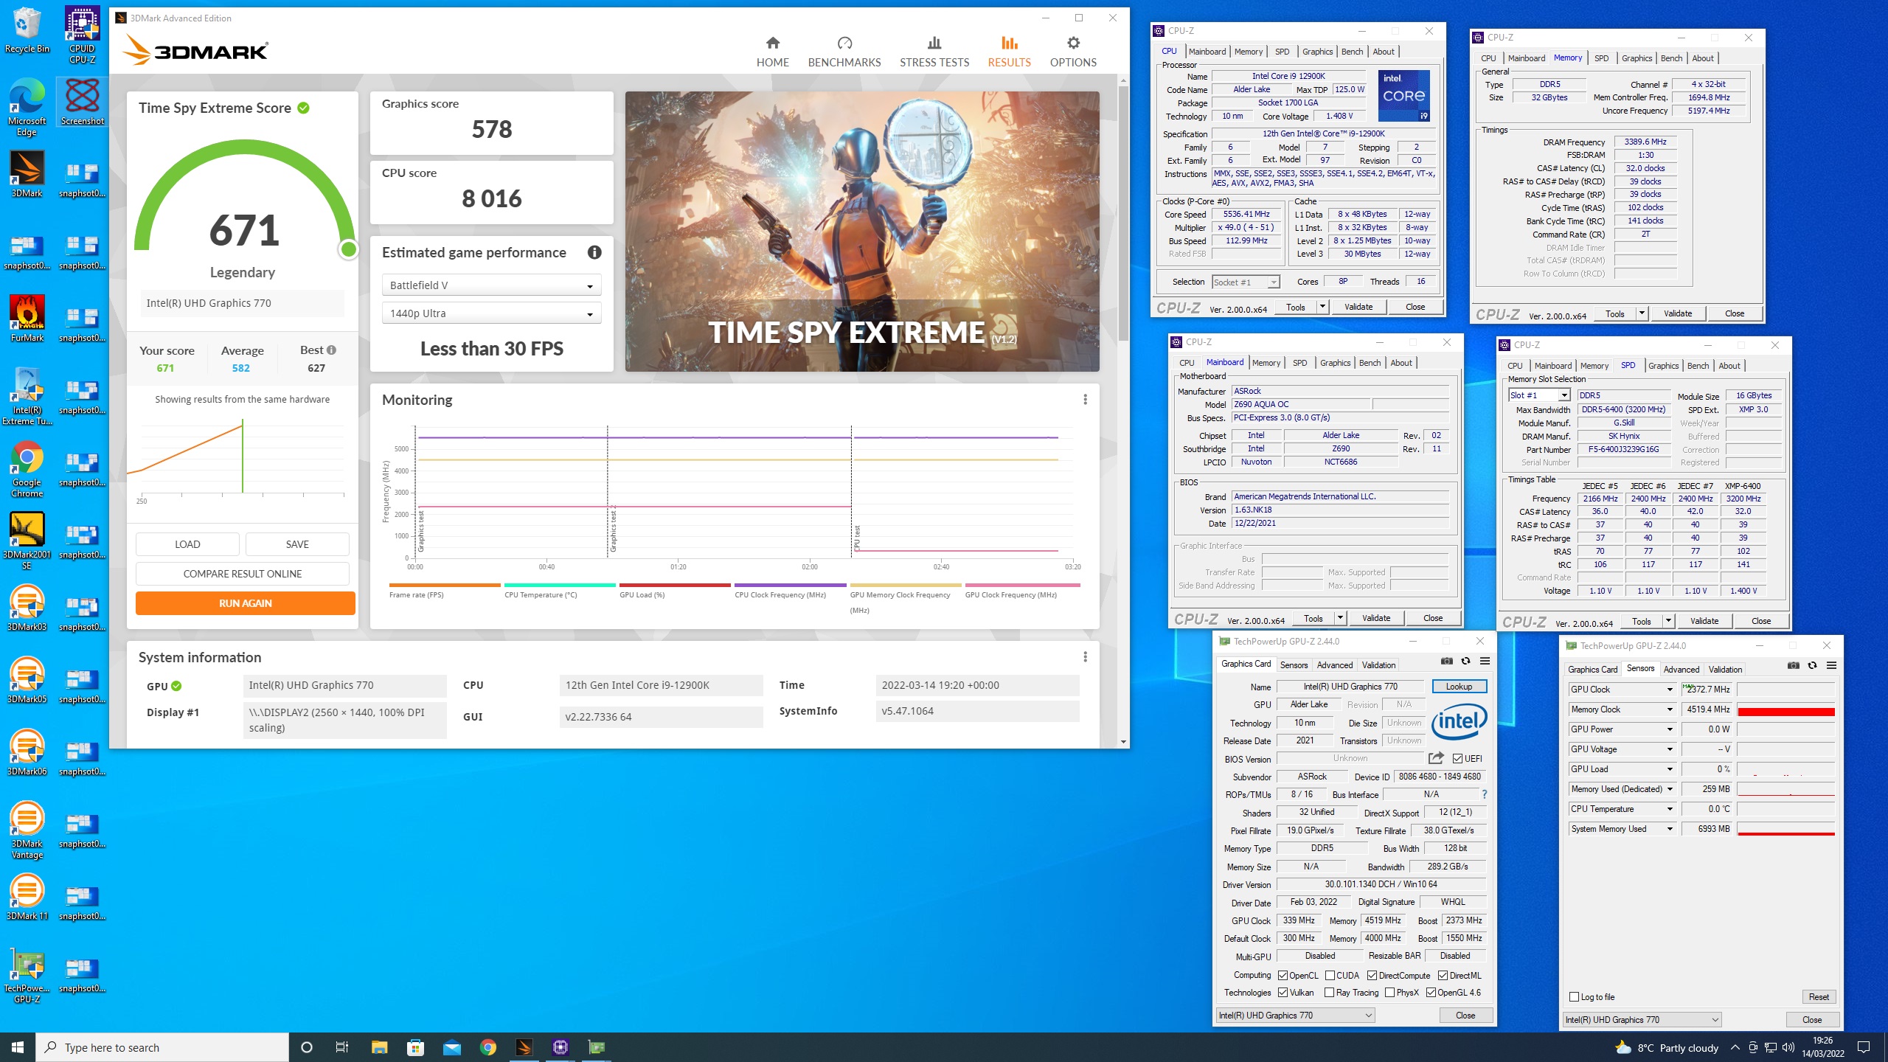The width and height of the screenshot is (1888, 1062).
Task: Click the 3DMark results vertical scrollbar
Action: [1123, 214]
